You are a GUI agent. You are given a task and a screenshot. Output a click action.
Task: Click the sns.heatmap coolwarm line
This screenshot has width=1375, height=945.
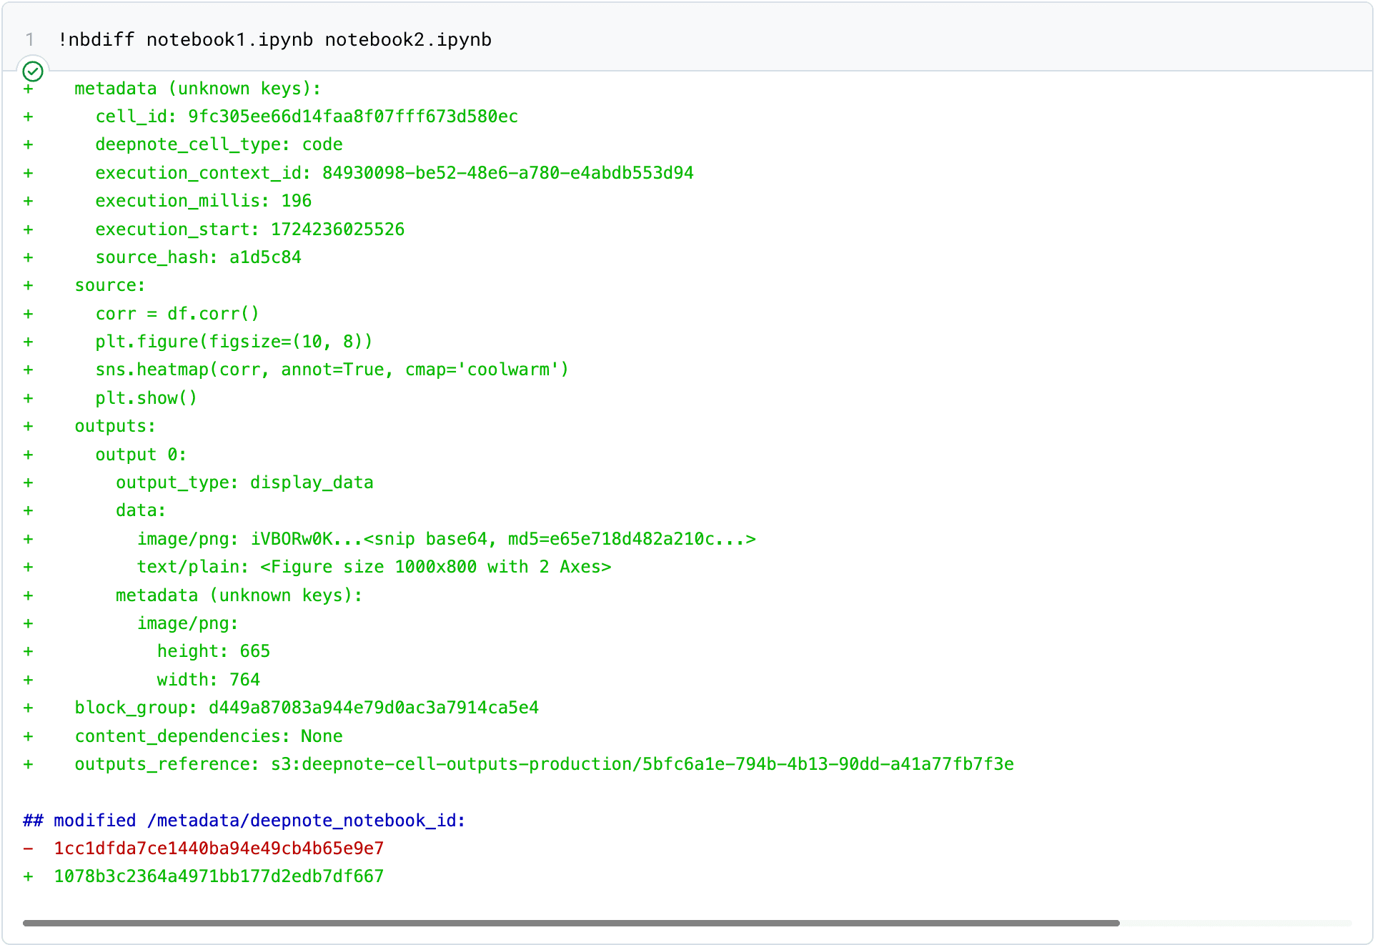(x=332, y=370)
